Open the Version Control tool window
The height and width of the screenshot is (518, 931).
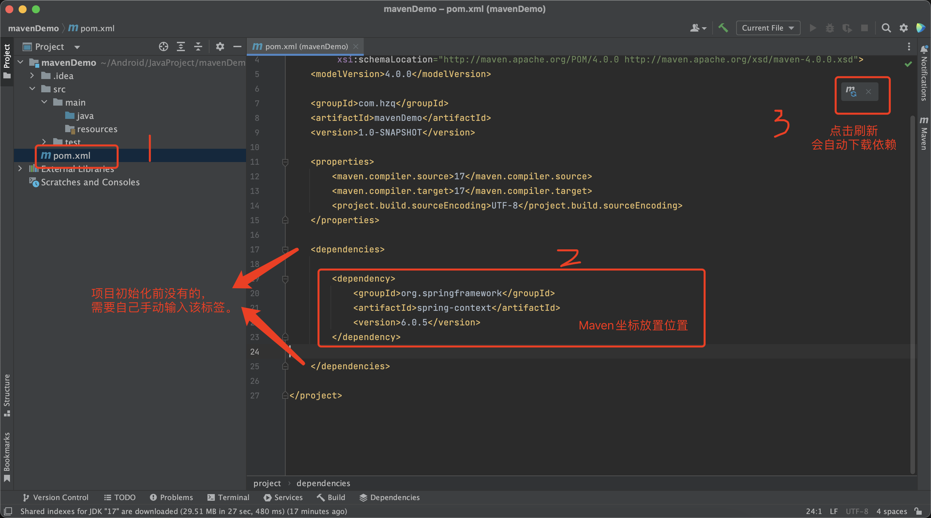55,497
